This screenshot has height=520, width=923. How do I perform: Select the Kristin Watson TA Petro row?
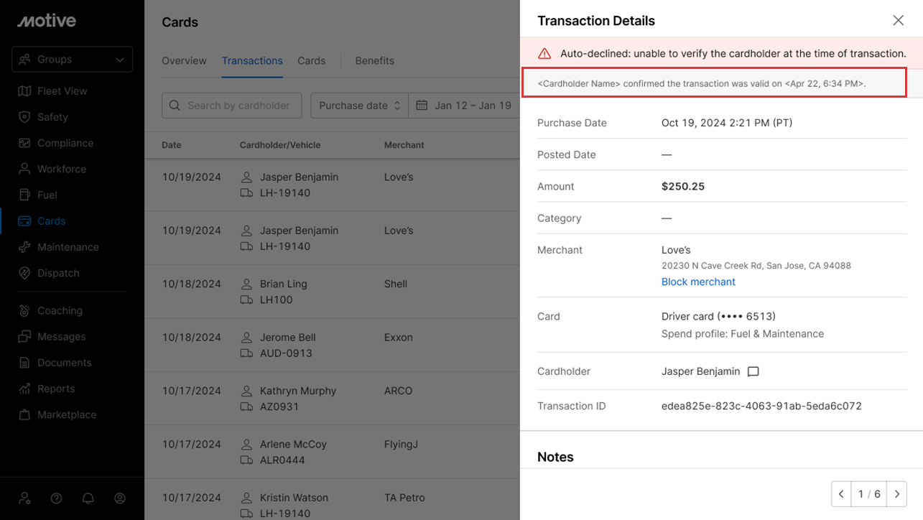(x=332, y=500)
